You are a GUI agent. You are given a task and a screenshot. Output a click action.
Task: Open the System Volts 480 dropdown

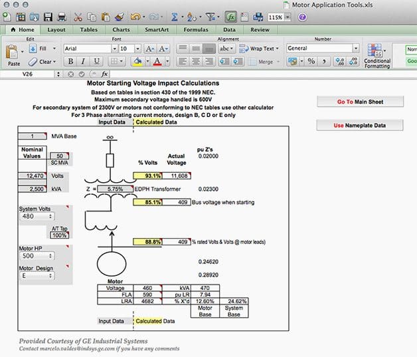pos(37,216)
